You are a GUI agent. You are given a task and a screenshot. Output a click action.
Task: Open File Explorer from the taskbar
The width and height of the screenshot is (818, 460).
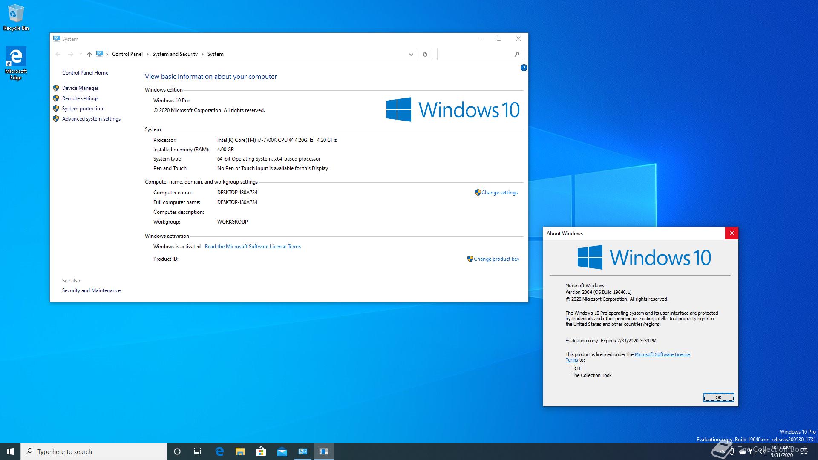pyautogui.click(x=240, y=451)
